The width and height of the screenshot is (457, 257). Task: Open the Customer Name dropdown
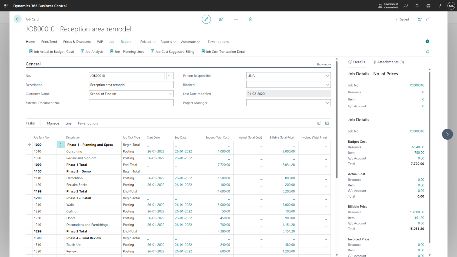(170, 94)
